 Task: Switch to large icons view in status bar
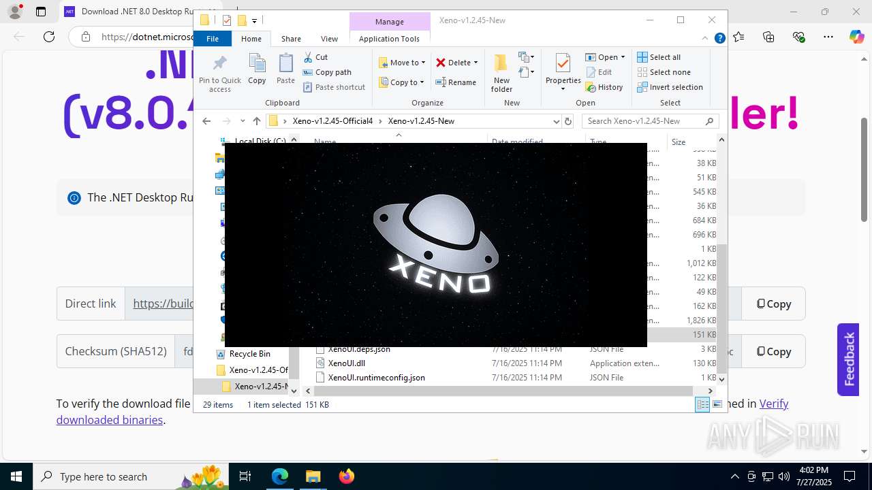(717, 404)
